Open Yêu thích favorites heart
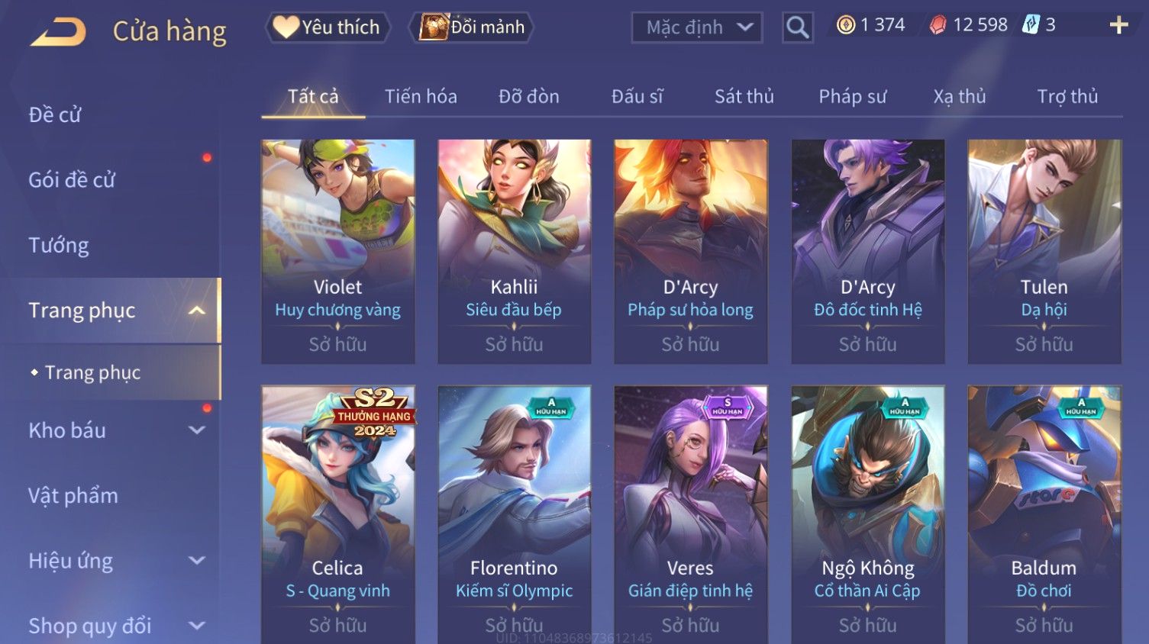The image size is (1149, 644). click(x=328, y=27)
